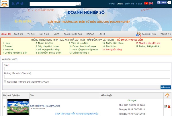Click the Facebook Thích like button
Viewport: 172px width, 116px height.
point(161,2)
